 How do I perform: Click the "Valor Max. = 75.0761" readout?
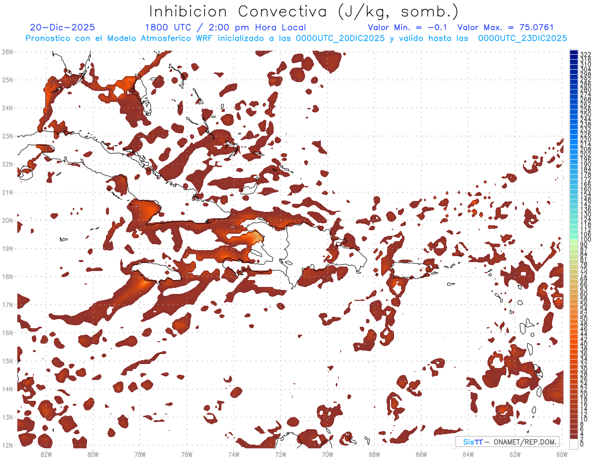point(505,28)
